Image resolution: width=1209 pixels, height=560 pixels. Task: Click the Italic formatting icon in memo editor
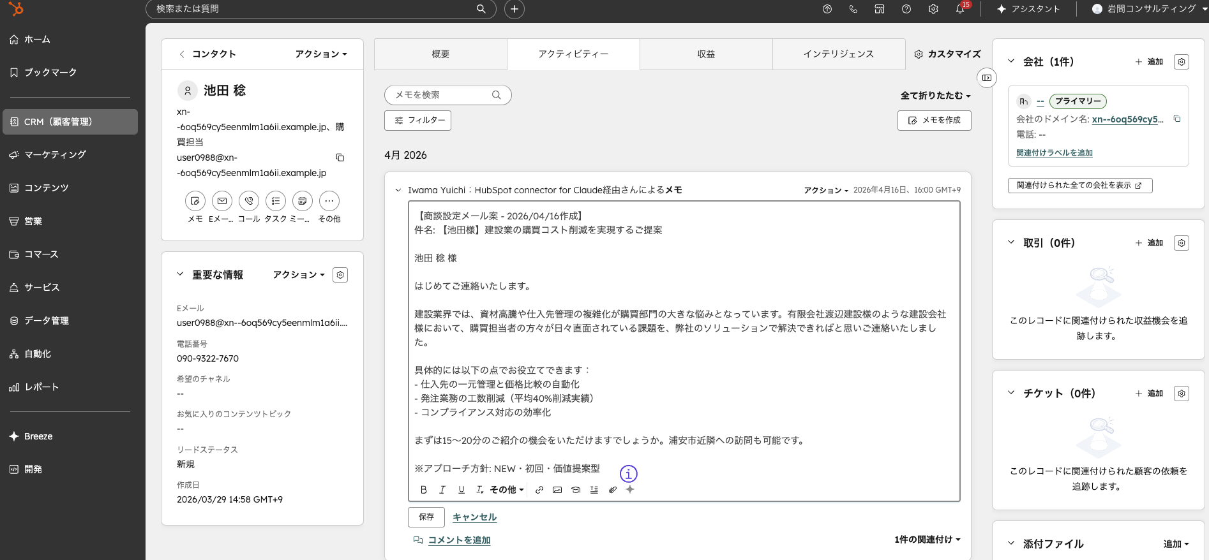[x=442, y=490]
